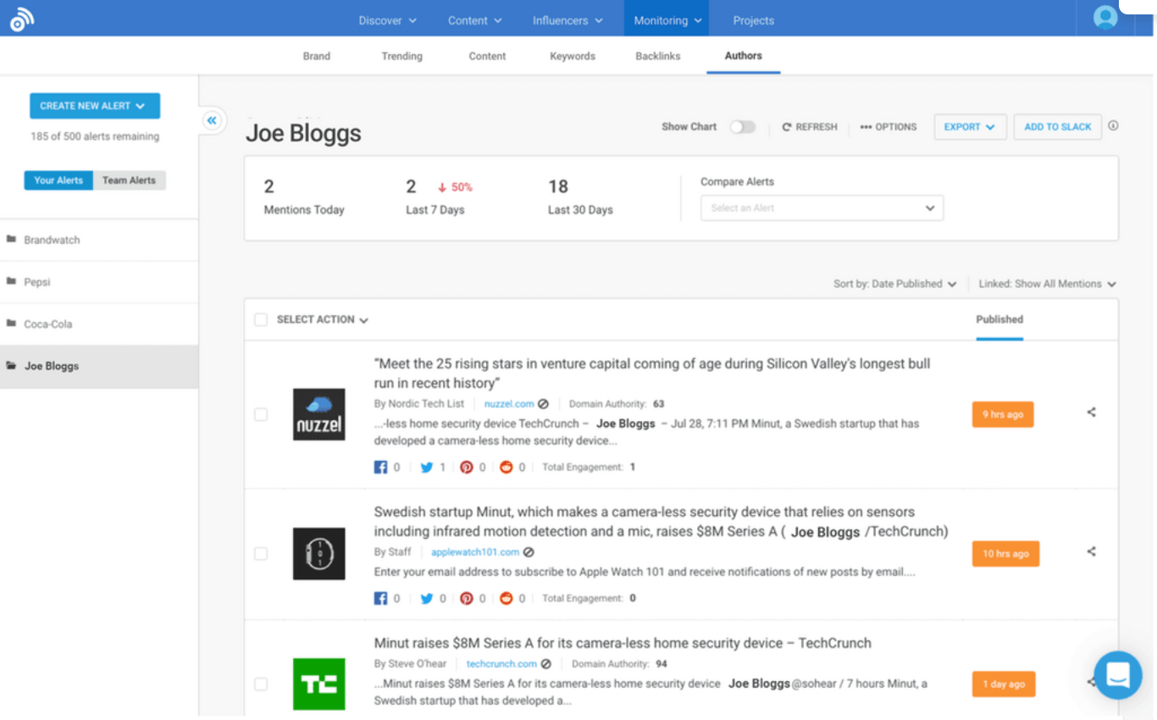Image resolution: width=1157 pixels, height=720 pixels.
Task: Click the nuzzel article thumbnail
Action: (318, 414)
